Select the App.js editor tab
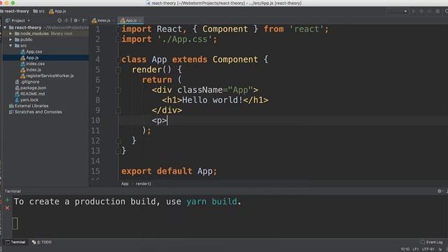This screenshot has width=448, height=252. (x=130, y=20)
